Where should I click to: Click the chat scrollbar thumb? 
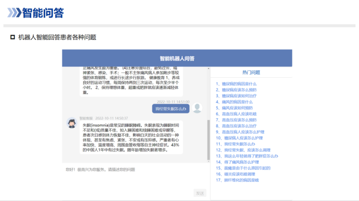point(208,140)
